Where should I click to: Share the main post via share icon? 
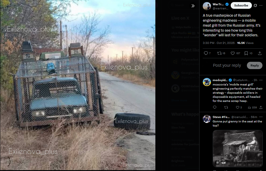click(260, 53)
